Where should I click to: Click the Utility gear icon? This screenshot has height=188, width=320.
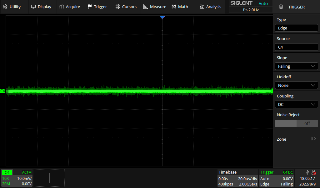[5, 7]
